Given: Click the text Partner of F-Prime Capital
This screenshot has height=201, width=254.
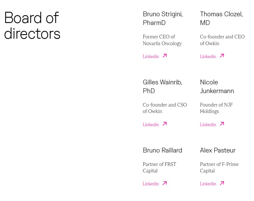Looking at the screenshot, I should pyautogui.click(x=219, y=167).
